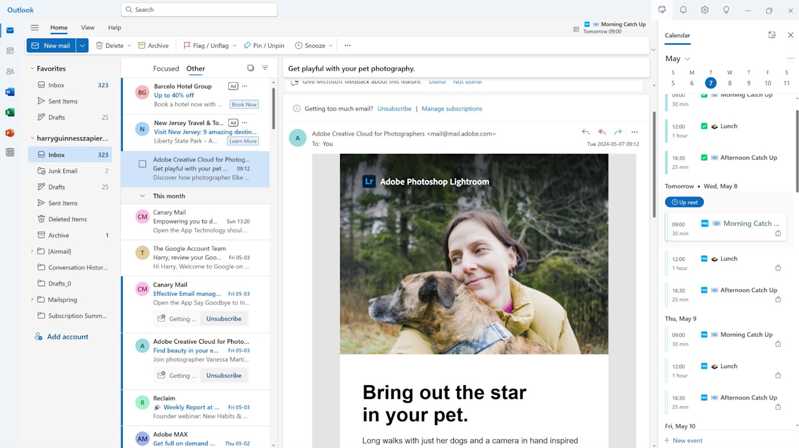The height and width of the screenshot is (448, 799).
Task: Click the New mail button
Action: click(x=51, y=46)
